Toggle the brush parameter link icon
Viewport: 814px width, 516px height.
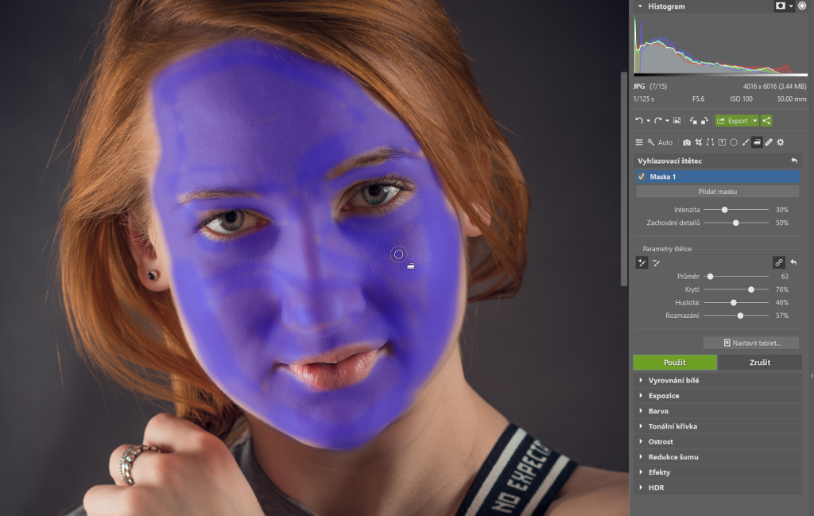[779, 262]
